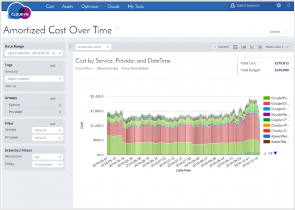The image size is (295, 210).
Task: Select the line chart view icon
Action: [x=252, y=47]
